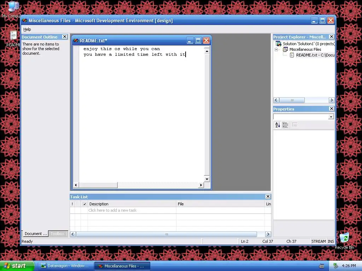Viewport: 362px width, 271px height.
Task: Click the STREAM indicator in status bar
Action: pos(319,241)
